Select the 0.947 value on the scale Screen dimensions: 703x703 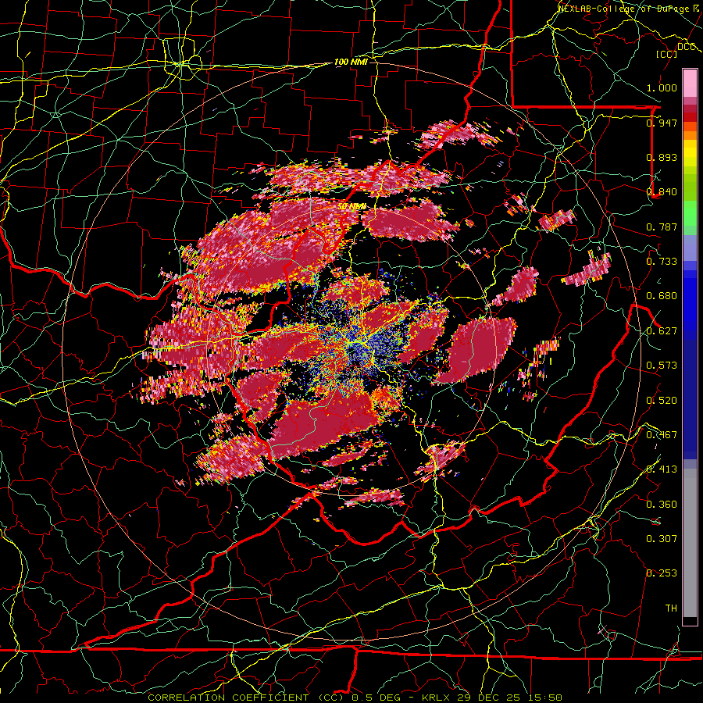point(662,123)
